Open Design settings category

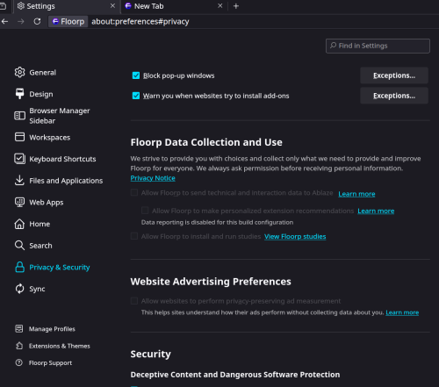point(41,94)
